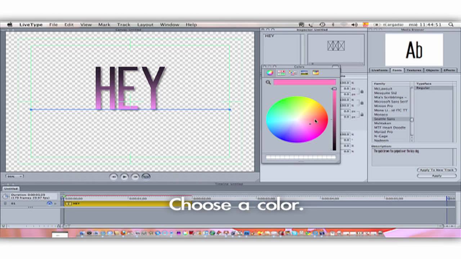Screen dimensions: 461x259
Task: Pick a color on the color wheel
Action: tap(297, 119)
